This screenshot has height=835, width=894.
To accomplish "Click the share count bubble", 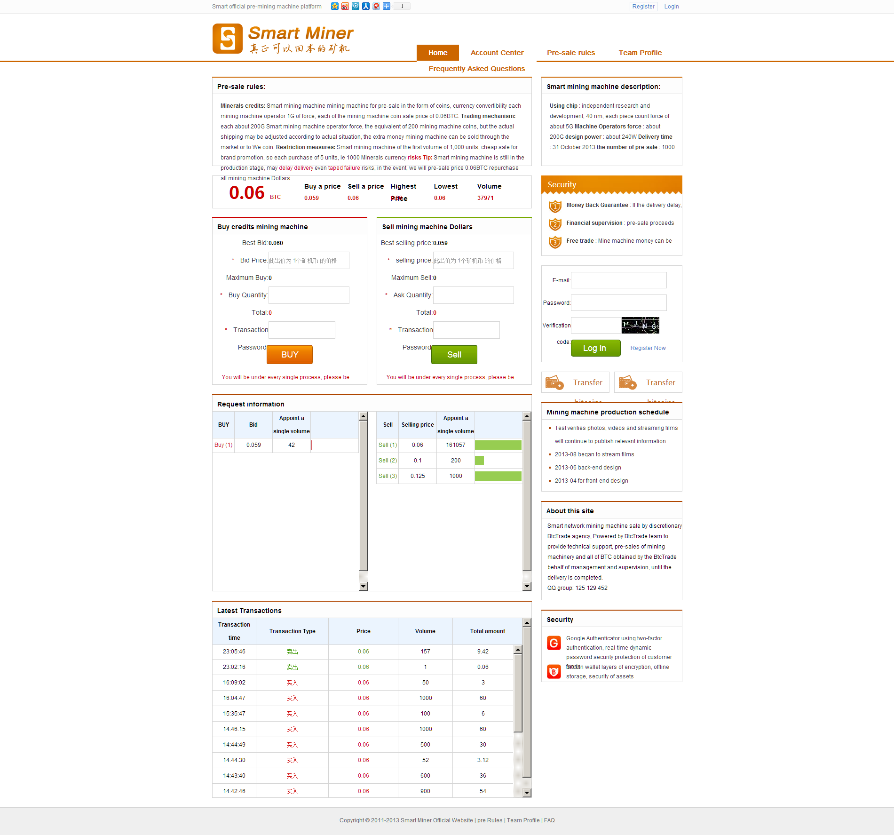I will pyautogui.click(x=402, y=6).
